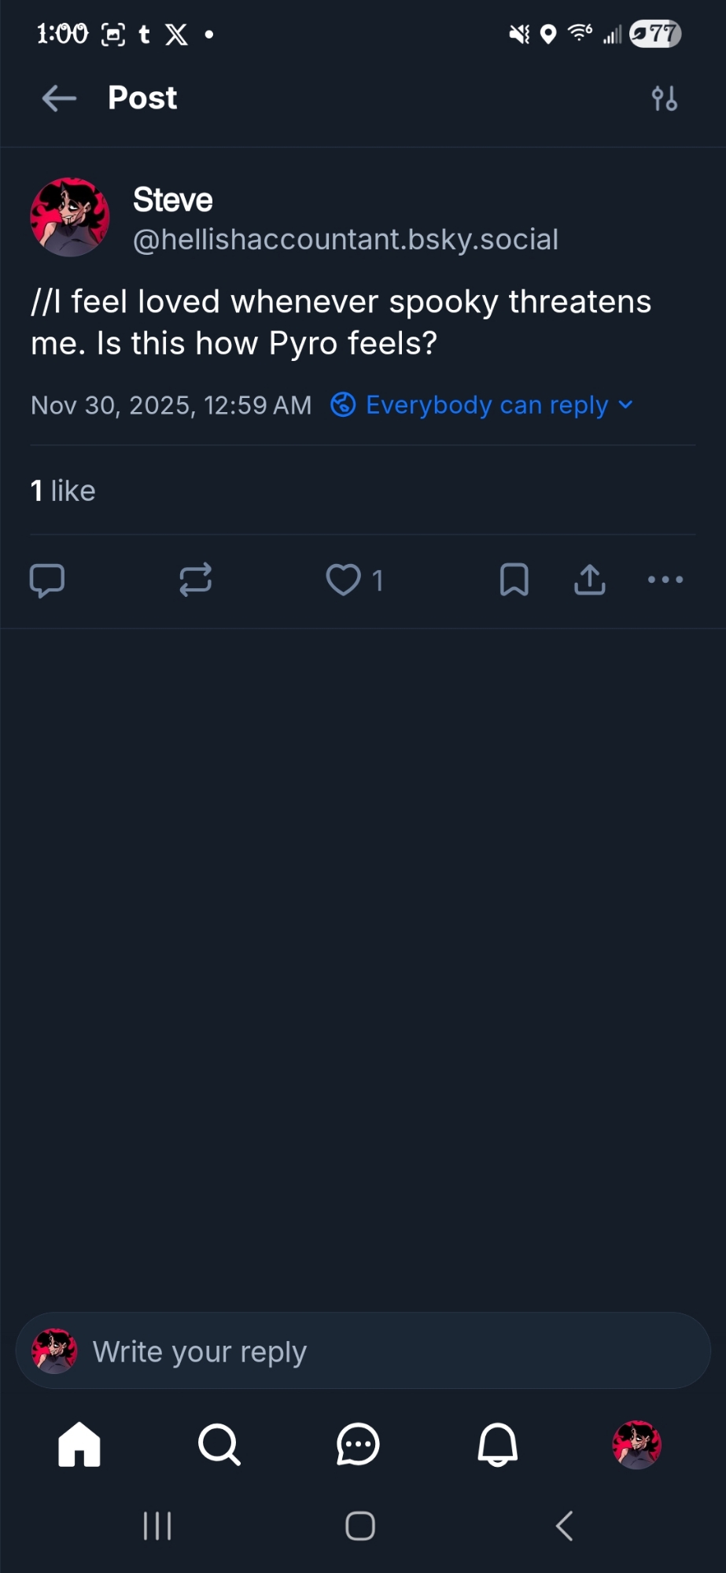Expand the "Everybody can reply" dropdown
The image size is (726, 1573).
point(481,405)
